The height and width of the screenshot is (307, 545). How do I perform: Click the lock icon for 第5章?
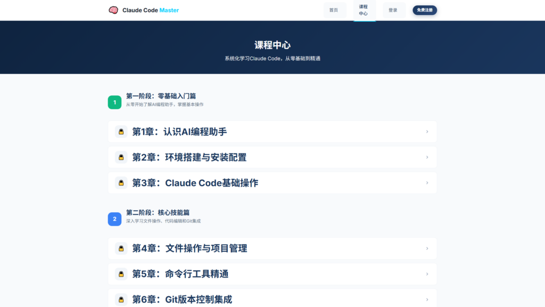pyautogui.click(x=121, y=274)
